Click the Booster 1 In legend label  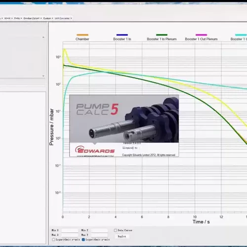(122, 39)
